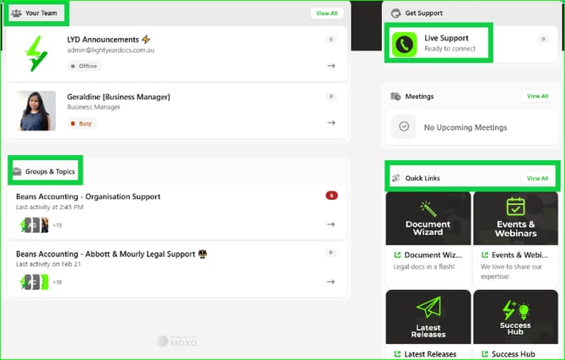Click the No Upcoming Meetings clock icon
This screenshot has height=360, width=565.
tap(404, 126)
